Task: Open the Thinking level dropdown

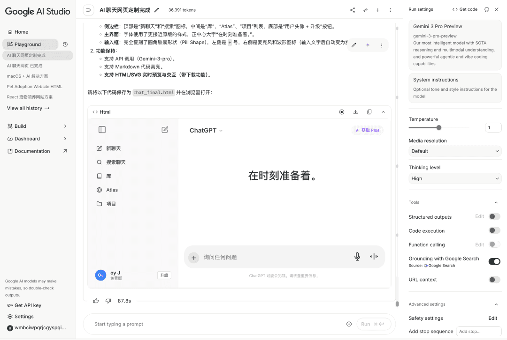Action: pyautogui.click(x=454, y=178)
